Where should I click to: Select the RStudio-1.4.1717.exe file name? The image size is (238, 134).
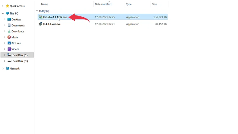55,17
